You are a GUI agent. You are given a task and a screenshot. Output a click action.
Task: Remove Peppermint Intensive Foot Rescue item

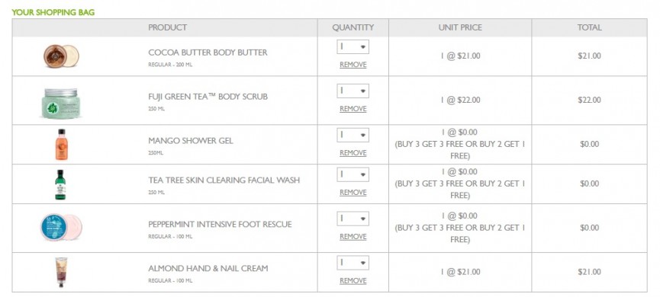point(353,237)
